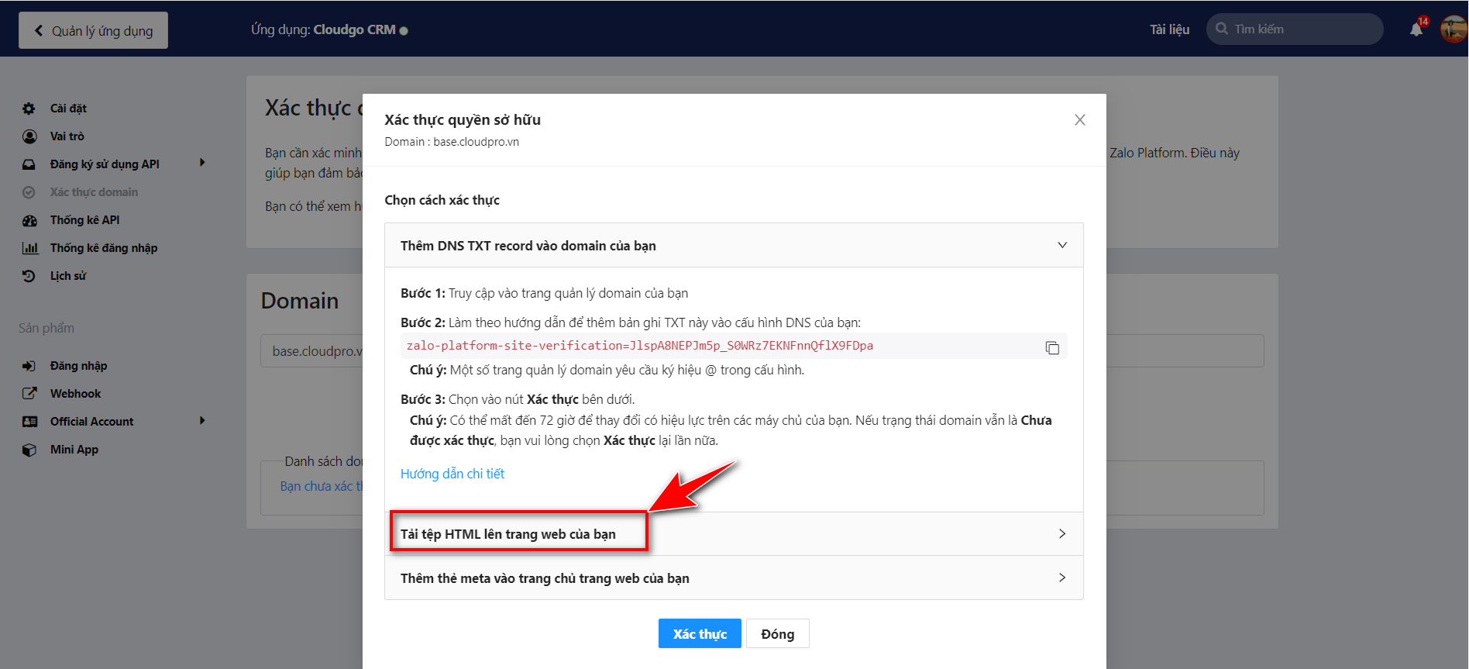The image size is (1469, 669).
Task: Click the Xác thực domain check icon
Action: point(29,192)
